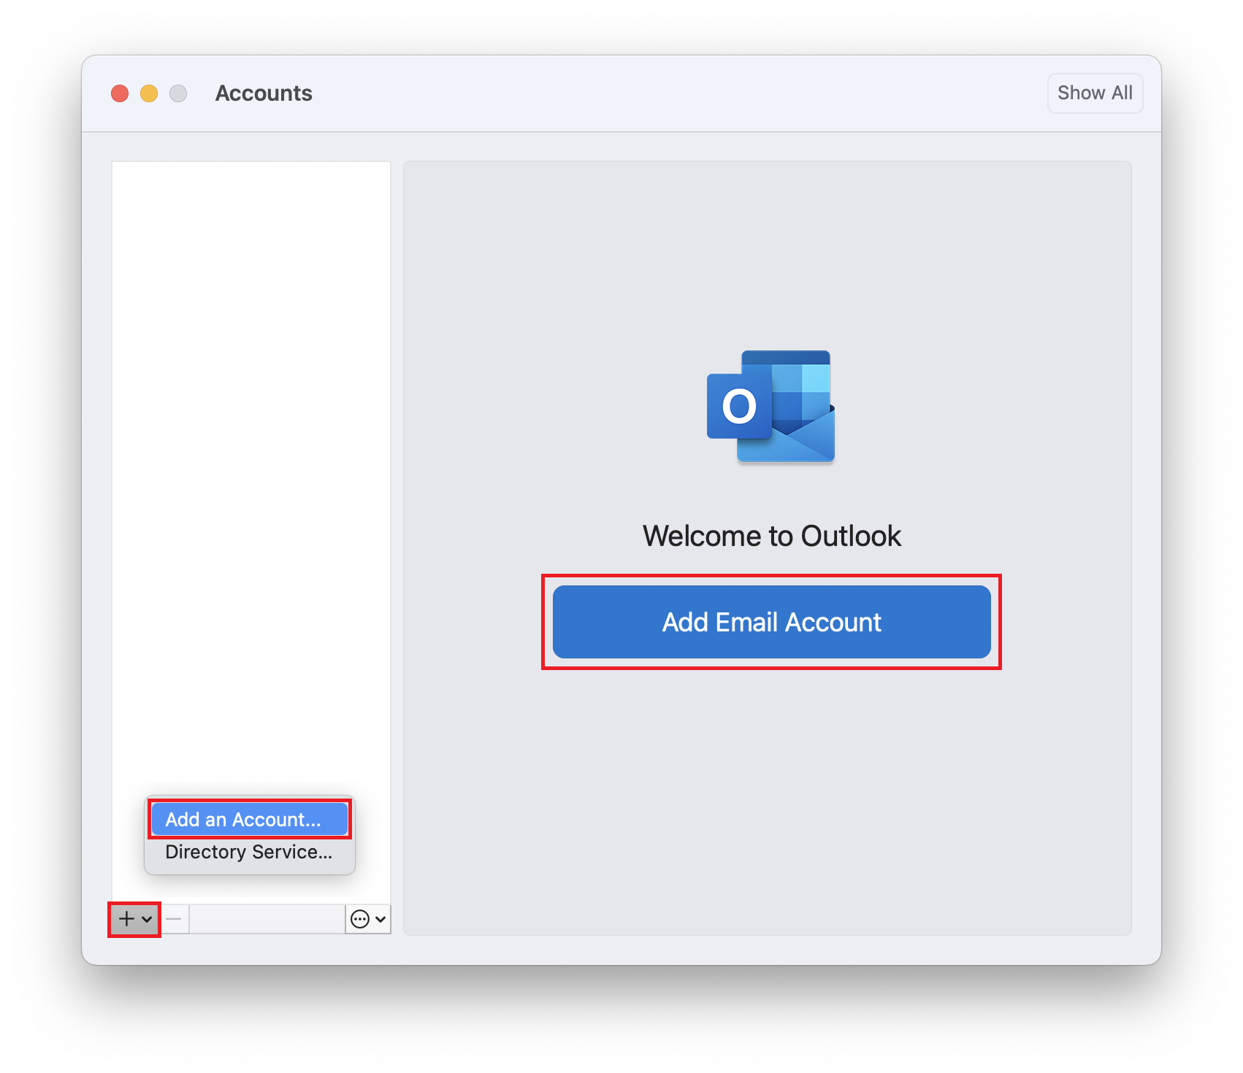Click the blue O tile in the Outlook logo
1243x1073 pixels.
pos(739,407)
